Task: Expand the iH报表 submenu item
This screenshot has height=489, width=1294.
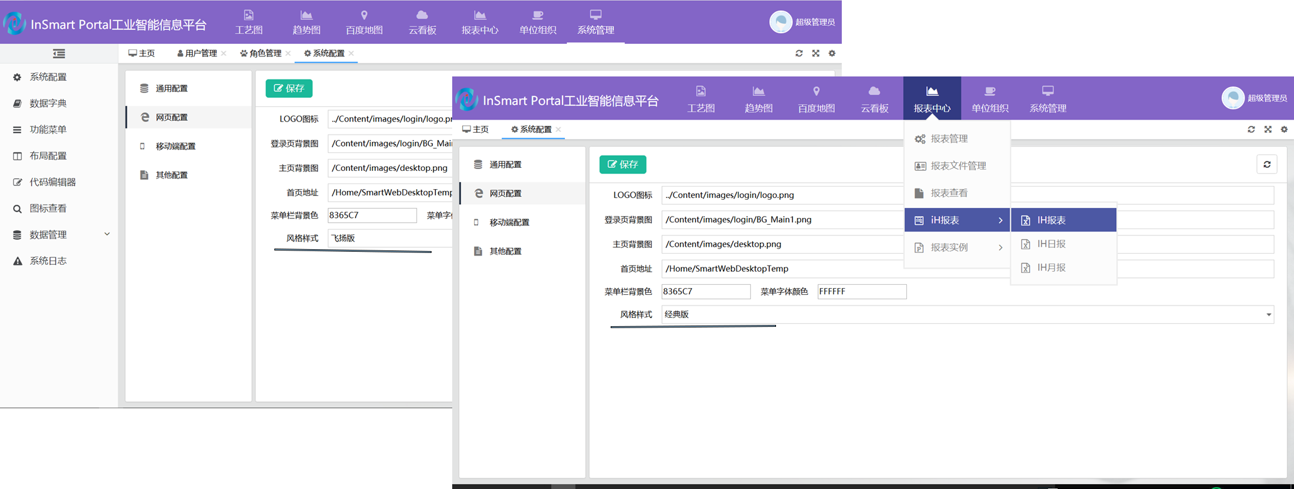Action: 957,220
